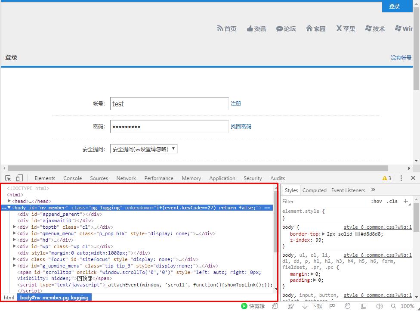Open the DevTools three-dot menu

[x=401, y=178]
